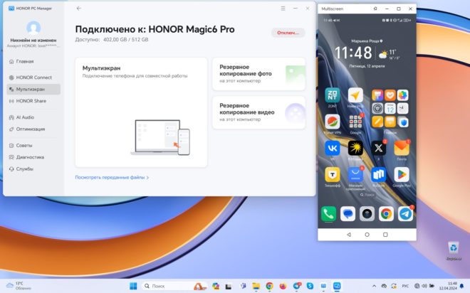This screenshot has width=470, height=293.
Task: Open Посмотреть переданные файлы link
Action: point(112,177)
